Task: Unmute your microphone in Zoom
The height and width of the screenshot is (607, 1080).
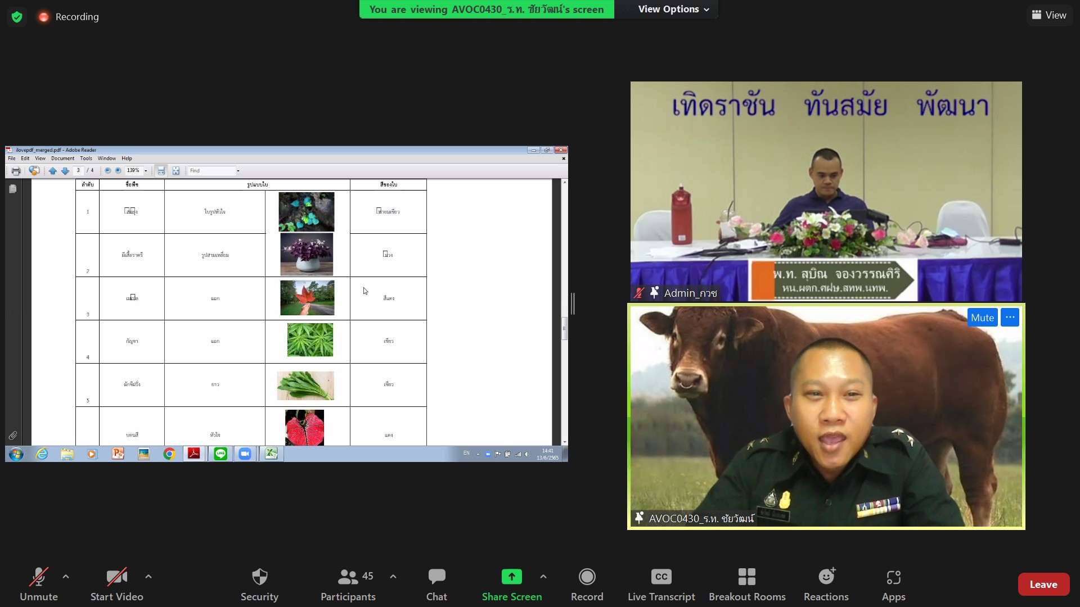Action: [38, 585]
